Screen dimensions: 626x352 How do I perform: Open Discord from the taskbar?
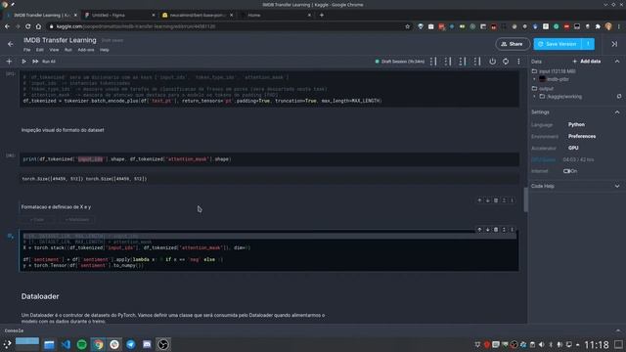147,344
